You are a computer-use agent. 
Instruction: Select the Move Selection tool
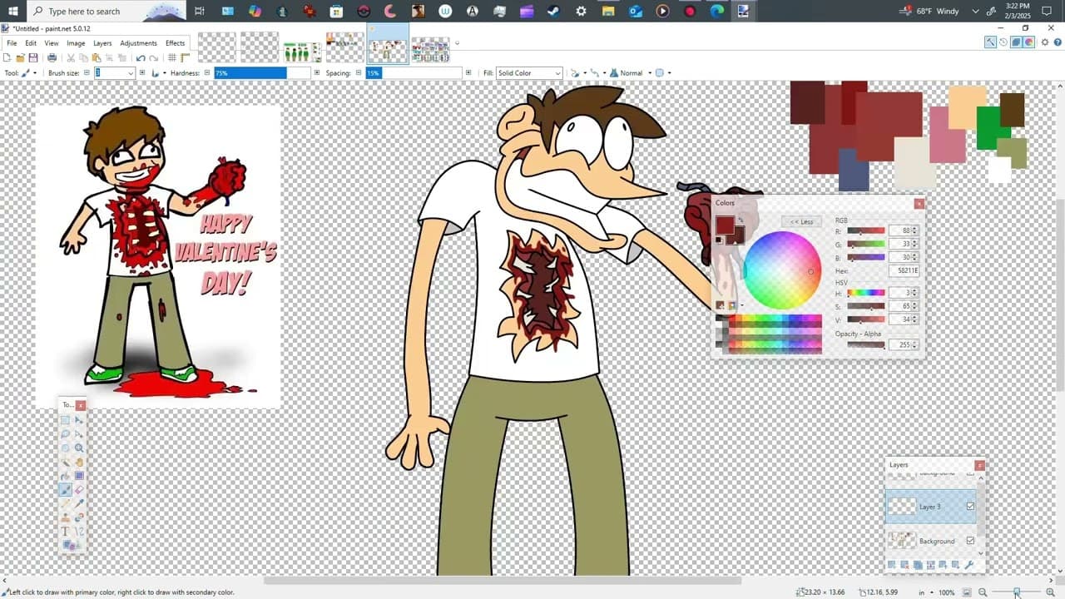(79, 433)
